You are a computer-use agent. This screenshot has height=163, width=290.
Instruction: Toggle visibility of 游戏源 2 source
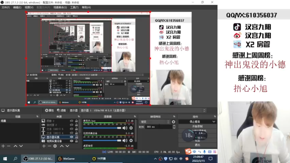[x=71, y=125]
